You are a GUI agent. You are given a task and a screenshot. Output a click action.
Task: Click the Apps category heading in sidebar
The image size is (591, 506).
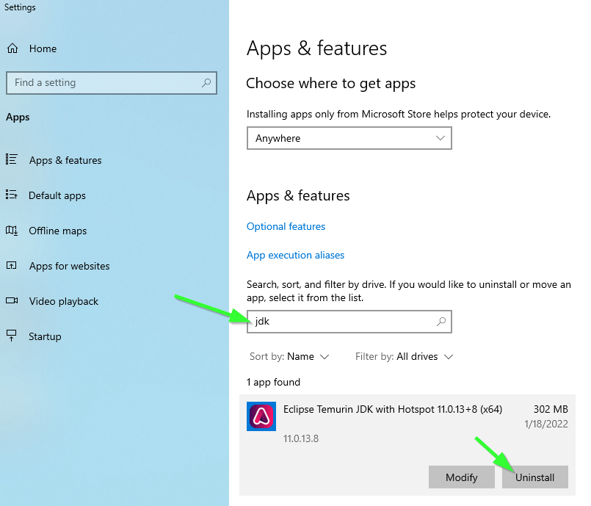coord(18,118)
